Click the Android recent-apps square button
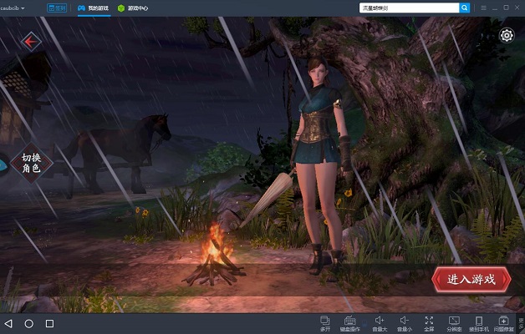 pos(49,323)
